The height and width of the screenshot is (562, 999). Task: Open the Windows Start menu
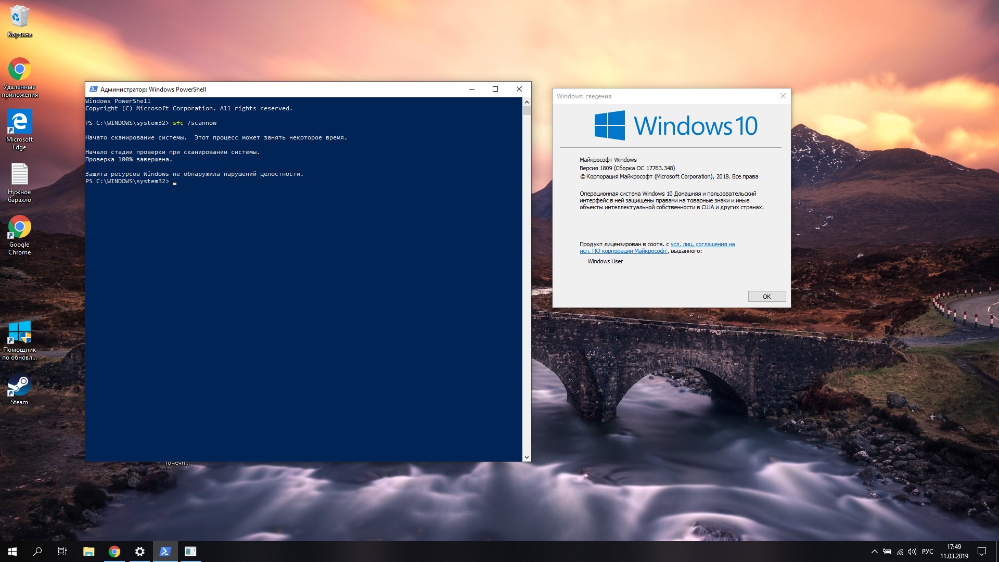[12, 551]
